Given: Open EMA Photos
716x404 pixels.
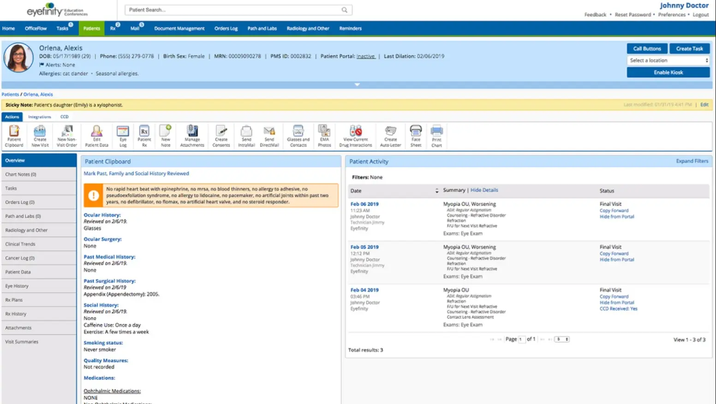Looking at the screenshot, I should tap(324, 135).
